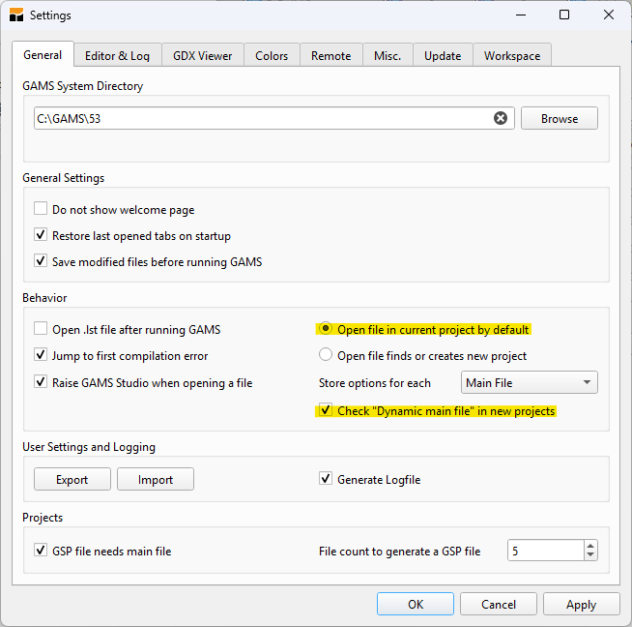Screen dimensions: 632x627
Task: Switch to the Editor & Log tab
Action: tap(117, 55)
